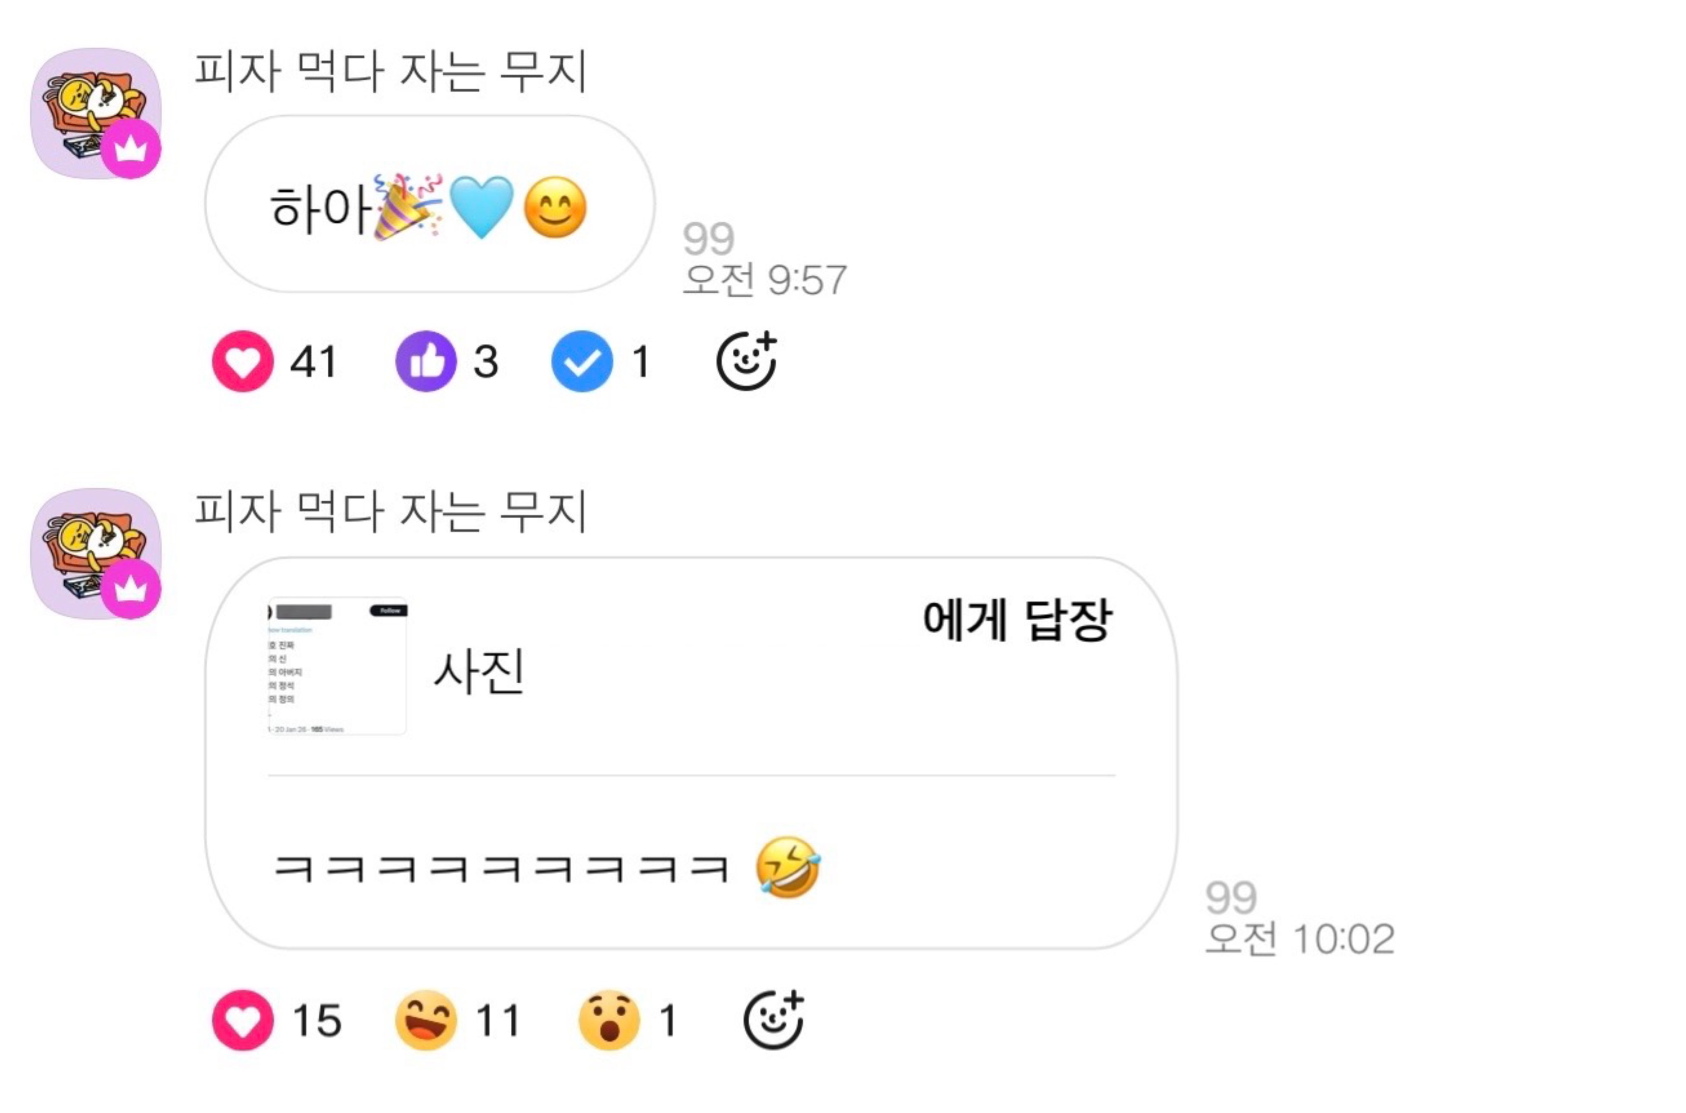Tap the pink crown badge on first avatar
Image resolution: width=1686 pixels, height=1113 pixels.
pos(130,149)
